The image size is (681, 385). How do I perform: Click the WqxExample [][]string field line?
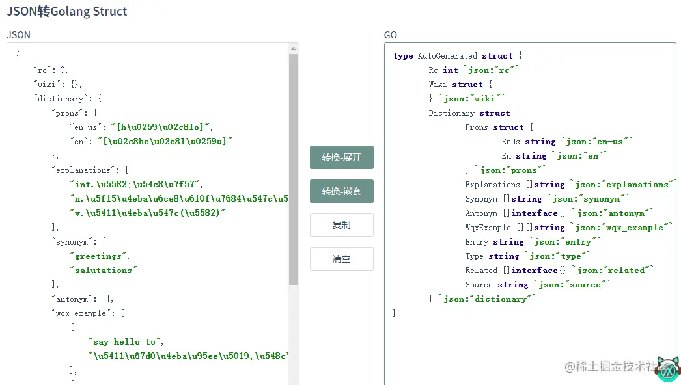(569, 228)
